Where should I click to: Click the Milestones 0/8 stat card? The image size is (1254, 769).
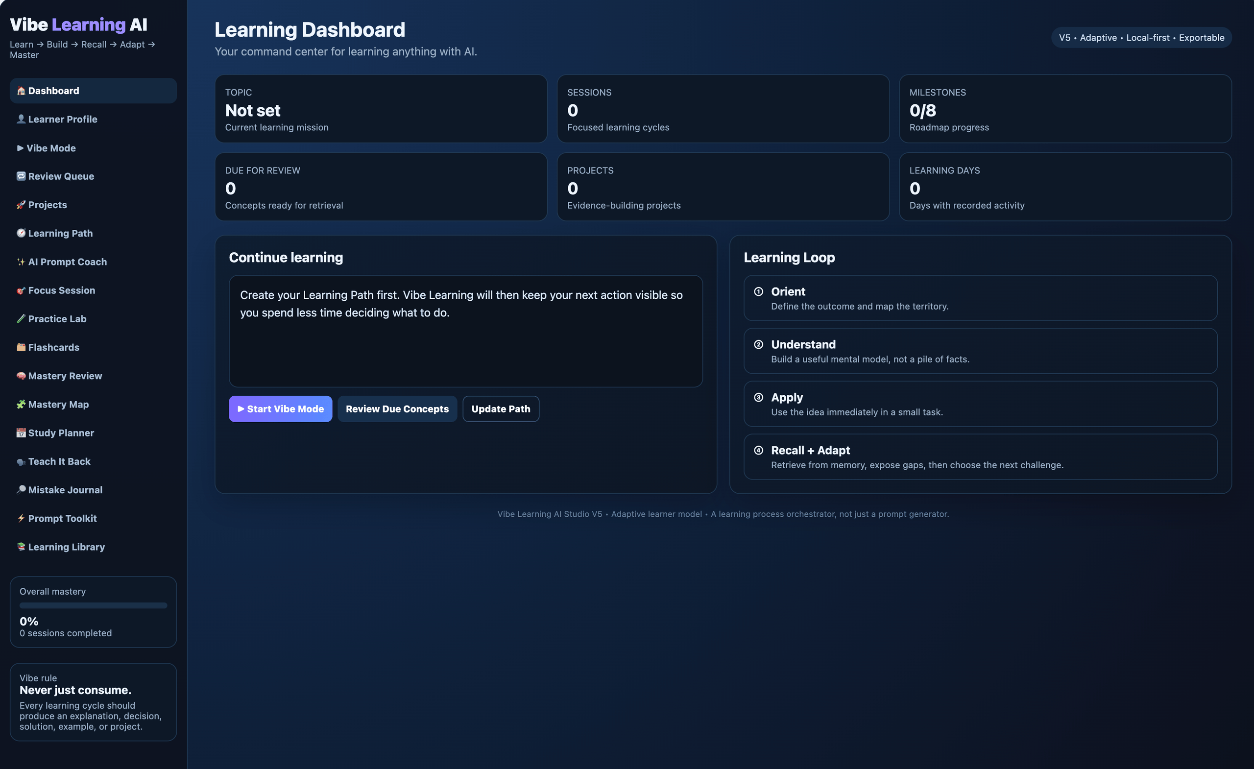1065,109
